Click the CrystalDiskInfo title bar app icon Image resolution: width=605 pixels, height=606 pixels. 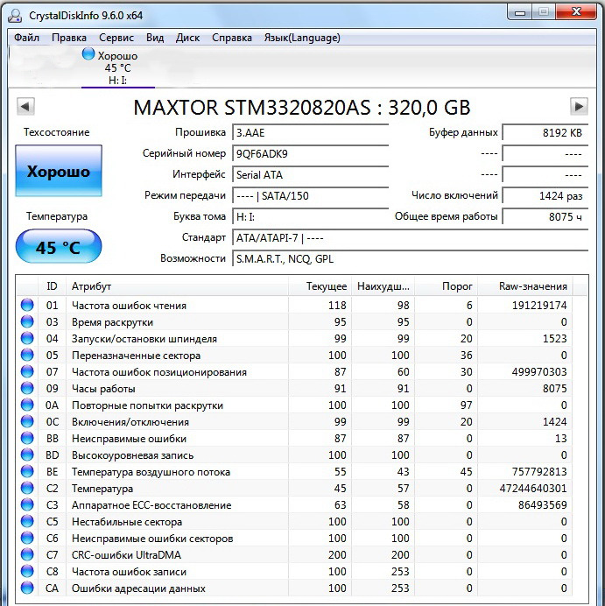(18, 12)
